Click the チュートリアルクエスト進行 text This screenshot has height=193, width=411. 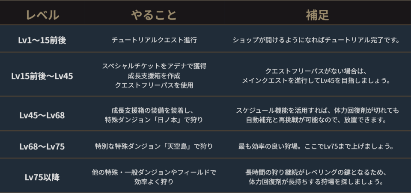(154, 41)
